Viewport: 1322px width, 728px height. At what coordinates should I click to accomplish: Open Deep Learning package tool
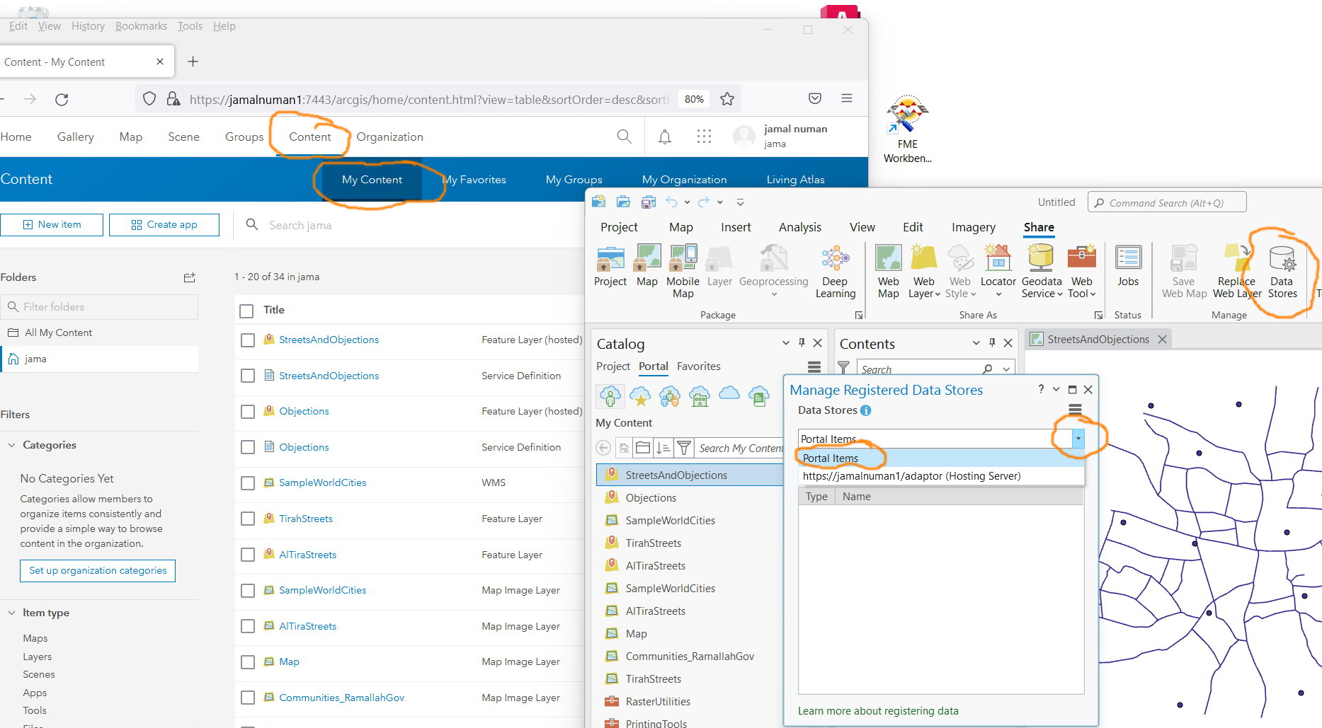pos(836,272)
